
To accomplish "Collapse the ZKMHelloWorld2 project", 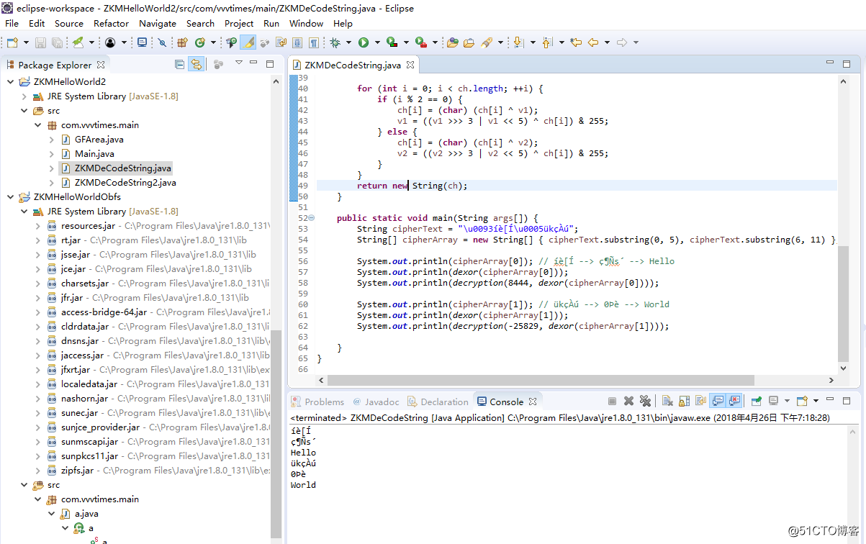I will click(x=10, y=82).
